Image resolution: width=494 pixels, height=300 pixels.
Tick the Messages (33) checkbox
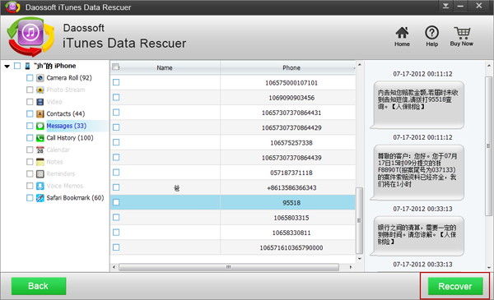point(30,126)
